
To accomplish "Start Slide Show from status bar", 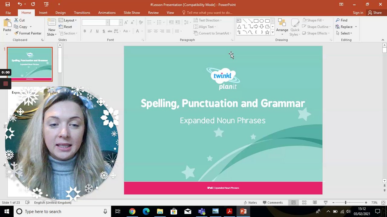I will point(325,203).
